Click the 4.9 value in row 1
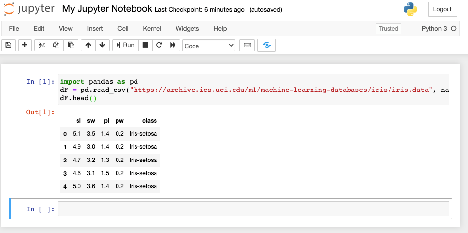 pyautogui.click(x=77, y=147)
